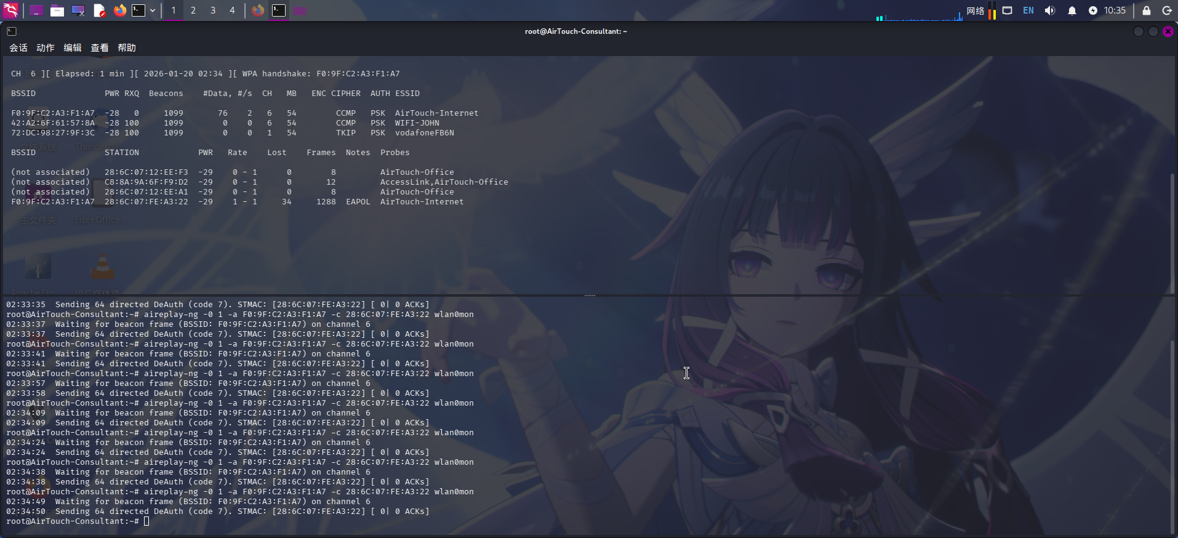
Task: Expand the terminal launcher dropdown arrow
Action: [153, 10]
